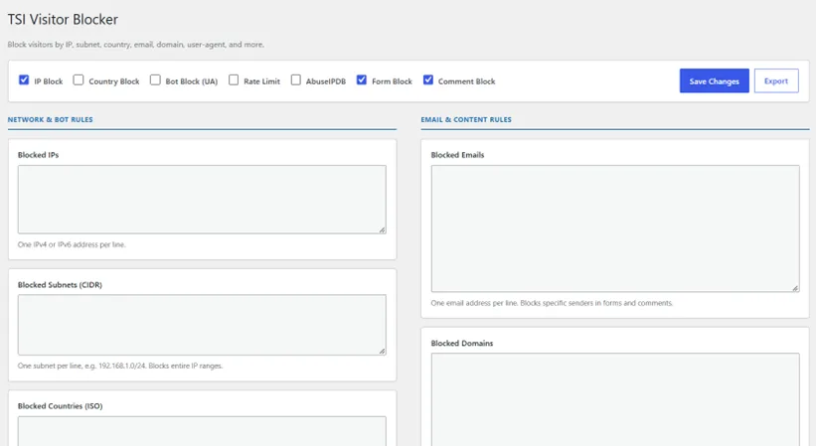Focus the Blocked Countries (ISO) text area
The image size is (816, 446).
[x=202, y=431]
